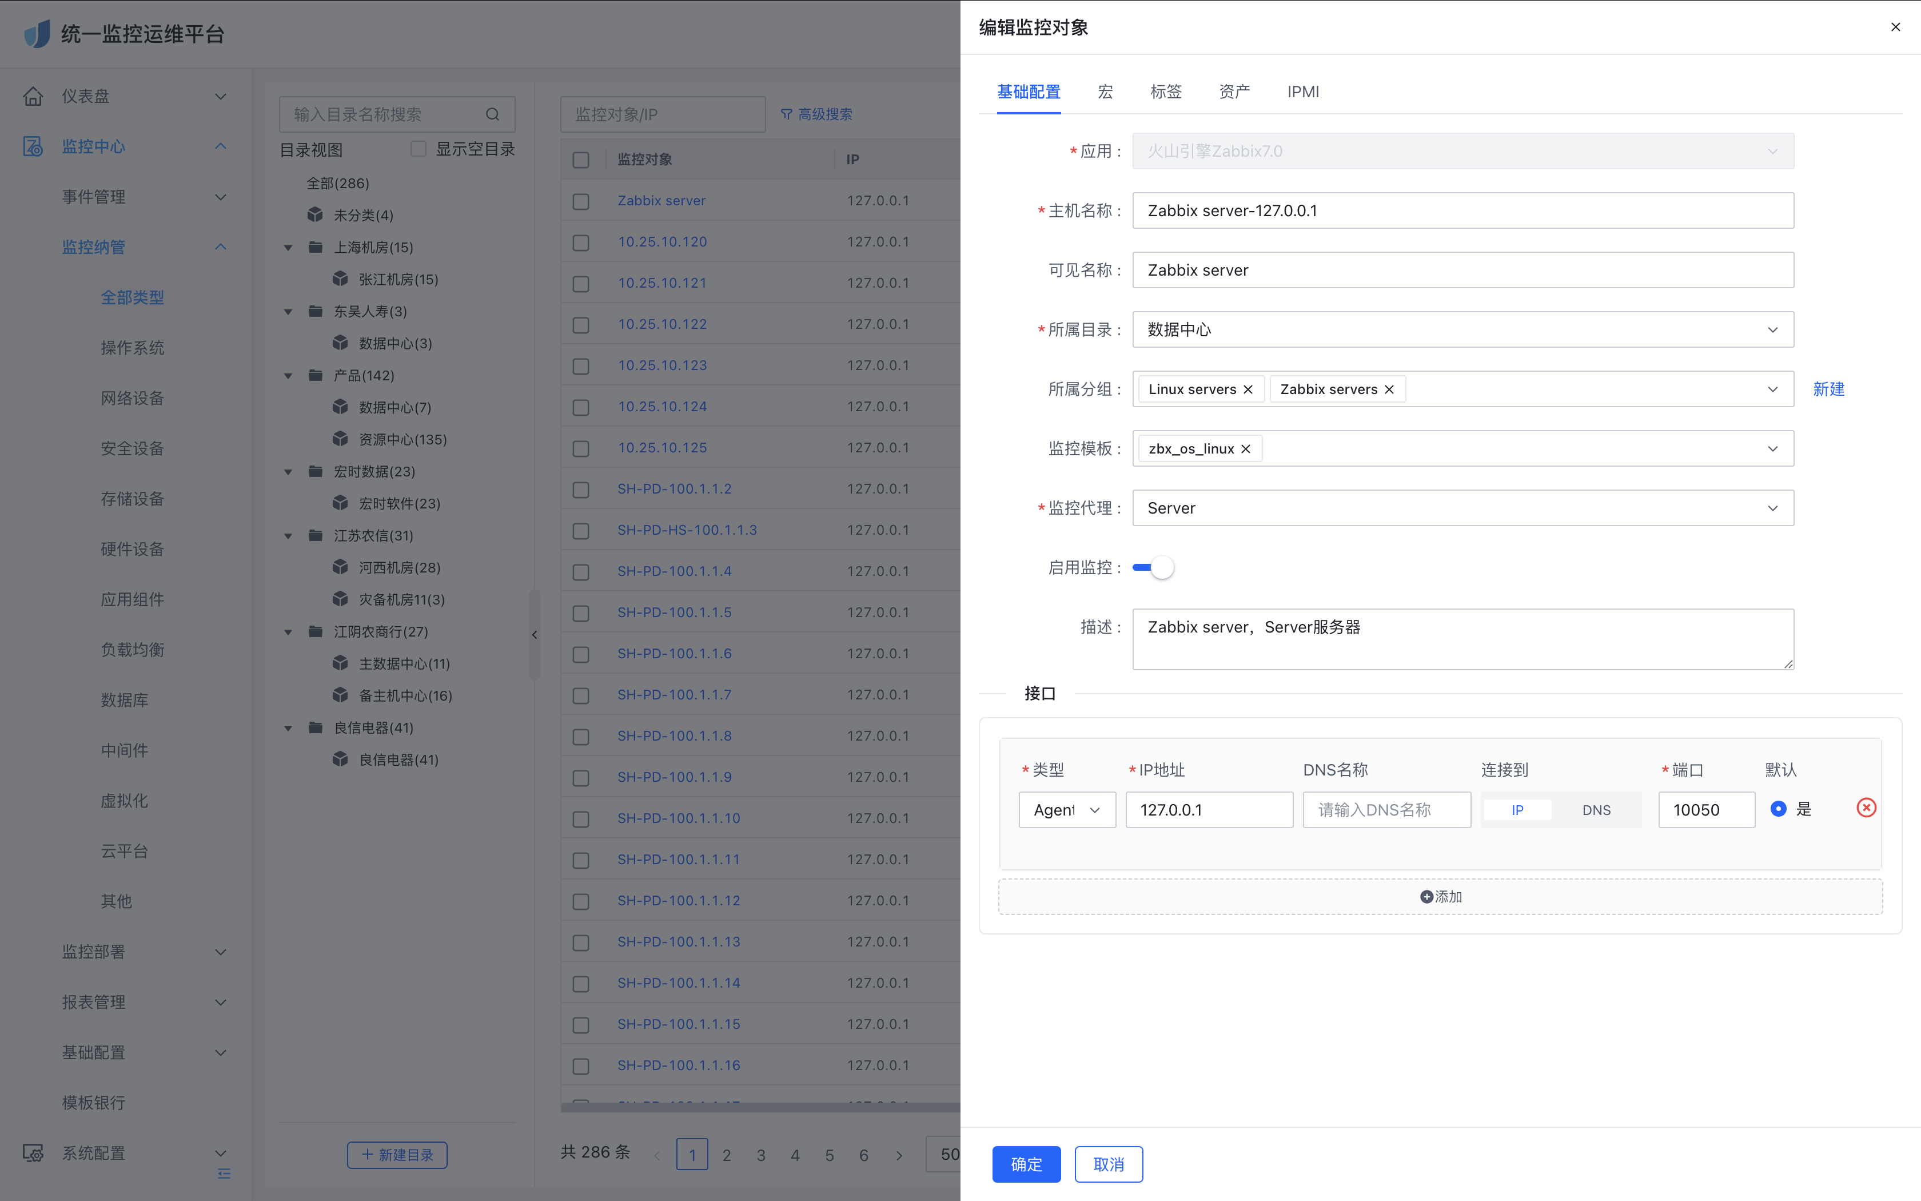Click the 新建 link next to 所属分组
This screenshot has width=1921, height=1201.
click(x=1828, y=389)
